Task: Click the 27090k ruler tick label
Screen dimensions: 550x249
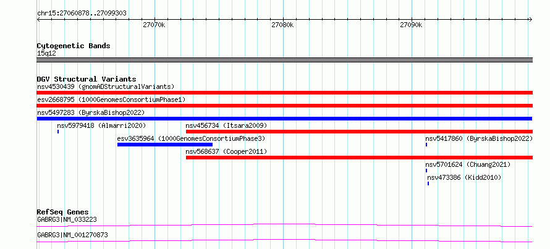Action: point(411,25)
